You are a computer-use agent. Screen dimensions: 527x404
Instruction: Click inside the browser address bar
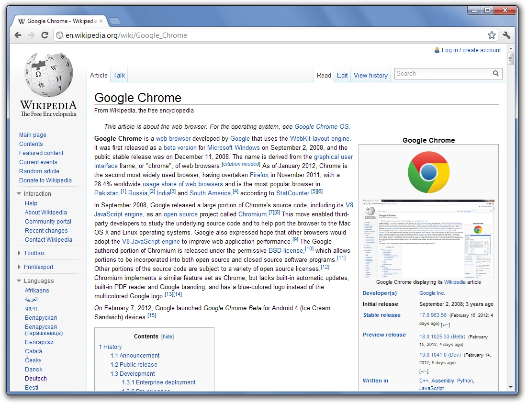click(x=239, y=35)
